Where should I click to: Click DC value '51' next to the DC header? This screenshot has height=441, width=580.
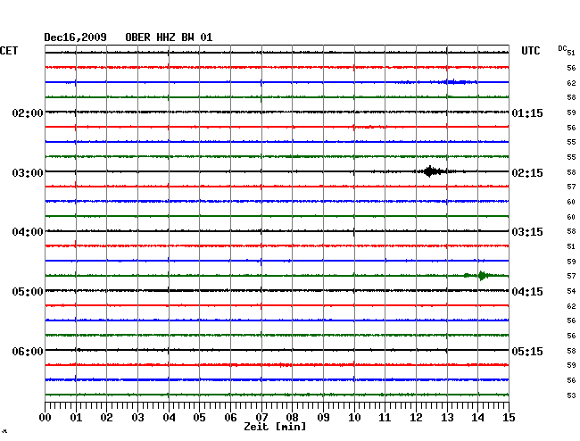pyautogui.click(x=571, y=53)
